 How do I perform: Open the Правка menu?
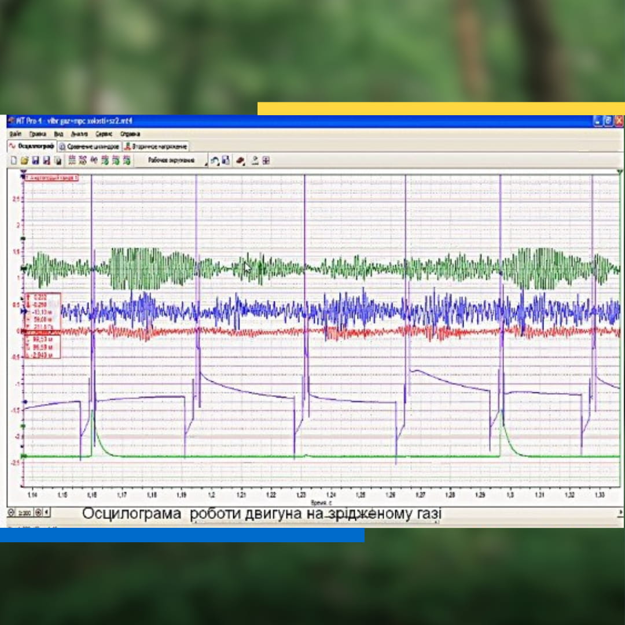38,134
